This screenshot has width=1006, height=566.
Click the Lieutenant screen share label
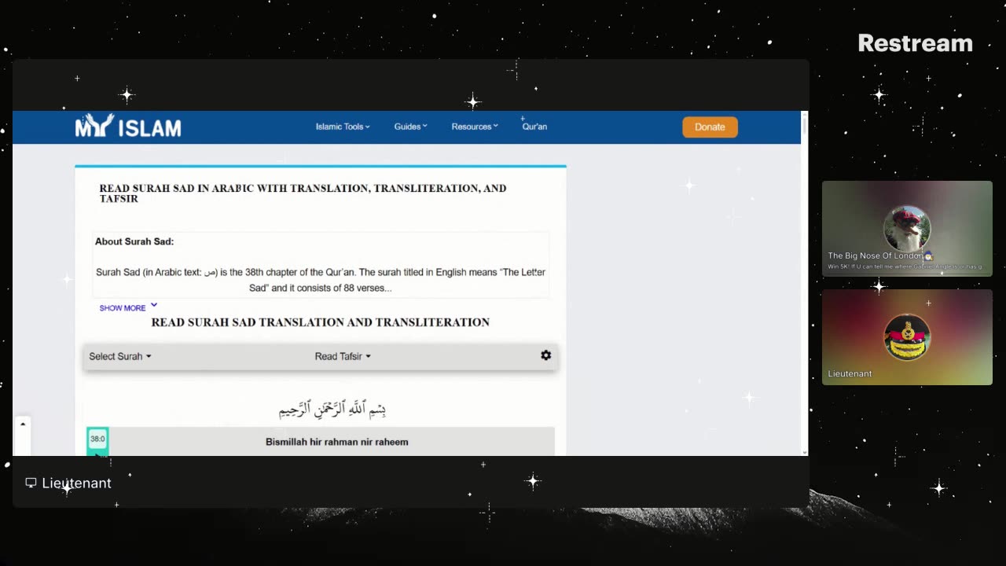(76, 483)
